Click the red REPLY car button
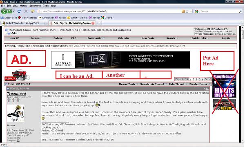The width and height of the screenshot is (245, 147). point(18,76)
